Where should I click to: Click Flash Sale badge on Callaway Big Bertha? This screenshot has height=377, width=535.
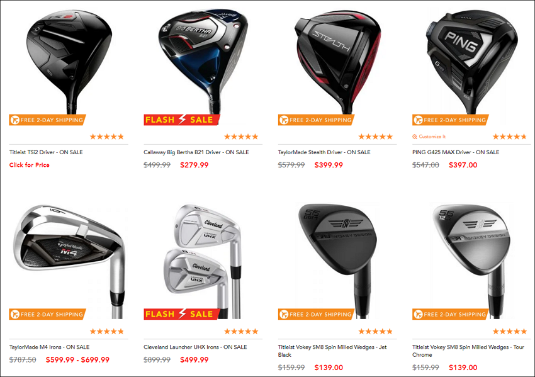point(181,120)
